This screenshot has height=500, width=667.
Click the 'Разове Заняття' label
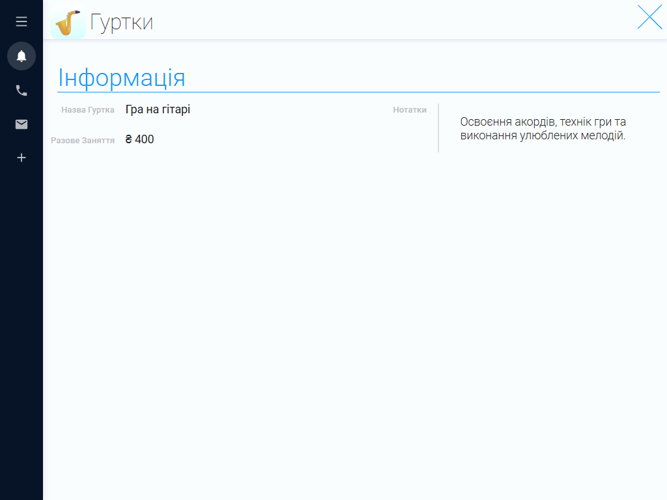pyautogui.click(x=83, y=141)
